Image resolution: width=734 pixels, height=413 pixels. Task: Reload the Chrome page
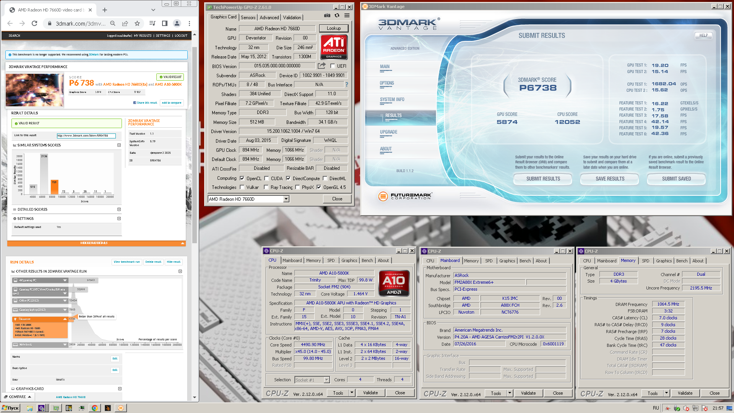(34, 23)
